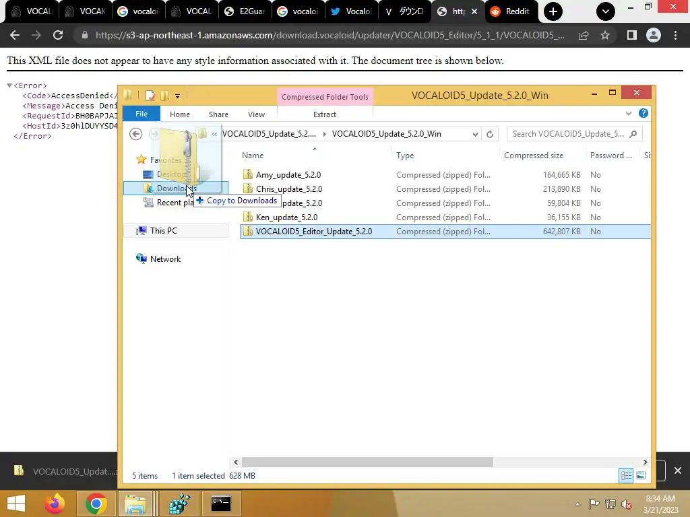Select VOCALOID5_Editor_Update_5.2.0 file
690x517 pixels.
click(x=445, y=232)
